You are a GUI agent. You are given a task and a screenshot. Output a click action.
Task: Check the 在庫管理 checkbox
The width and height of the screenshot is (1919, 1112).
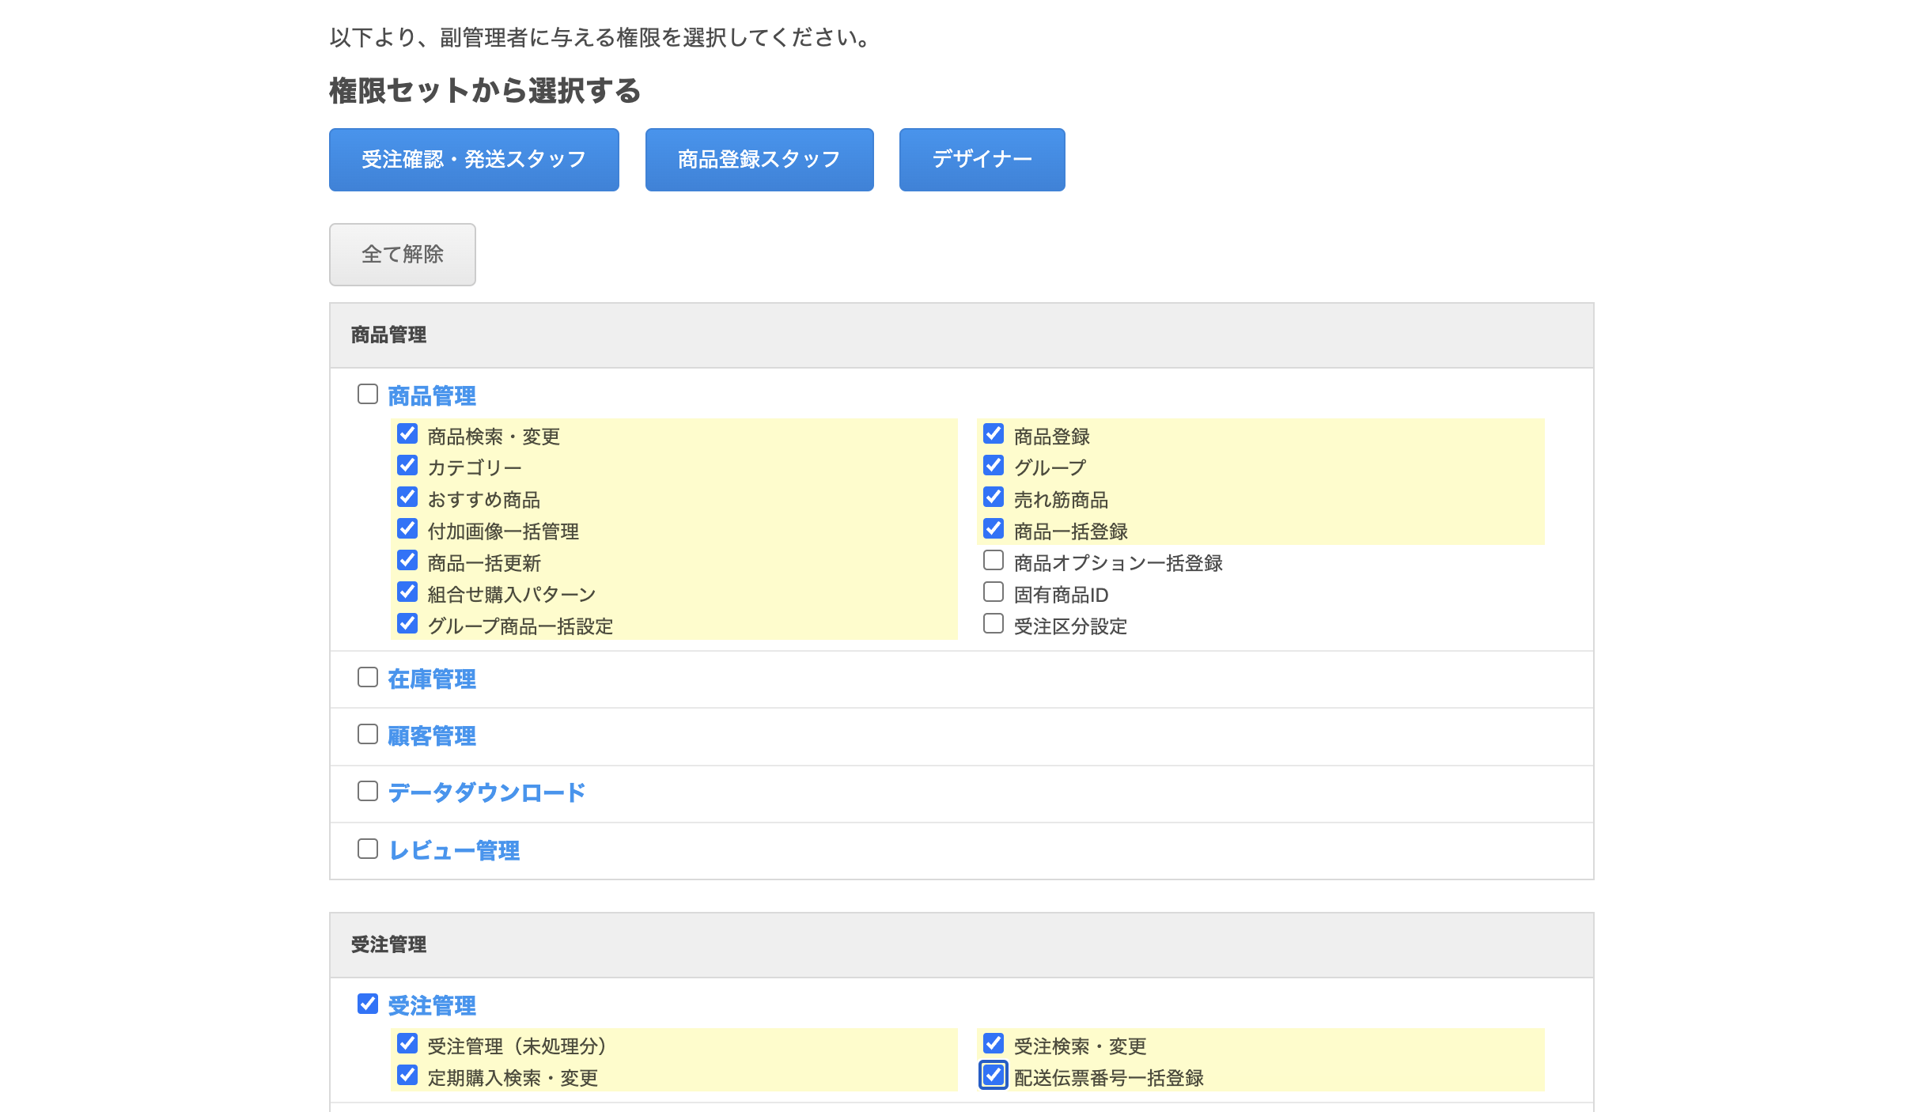[368, 677]
